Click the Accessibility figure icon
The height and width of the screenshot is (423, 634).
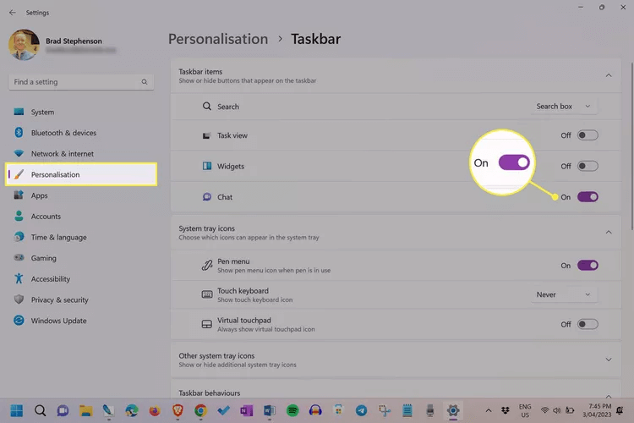[x=19, y=278]
